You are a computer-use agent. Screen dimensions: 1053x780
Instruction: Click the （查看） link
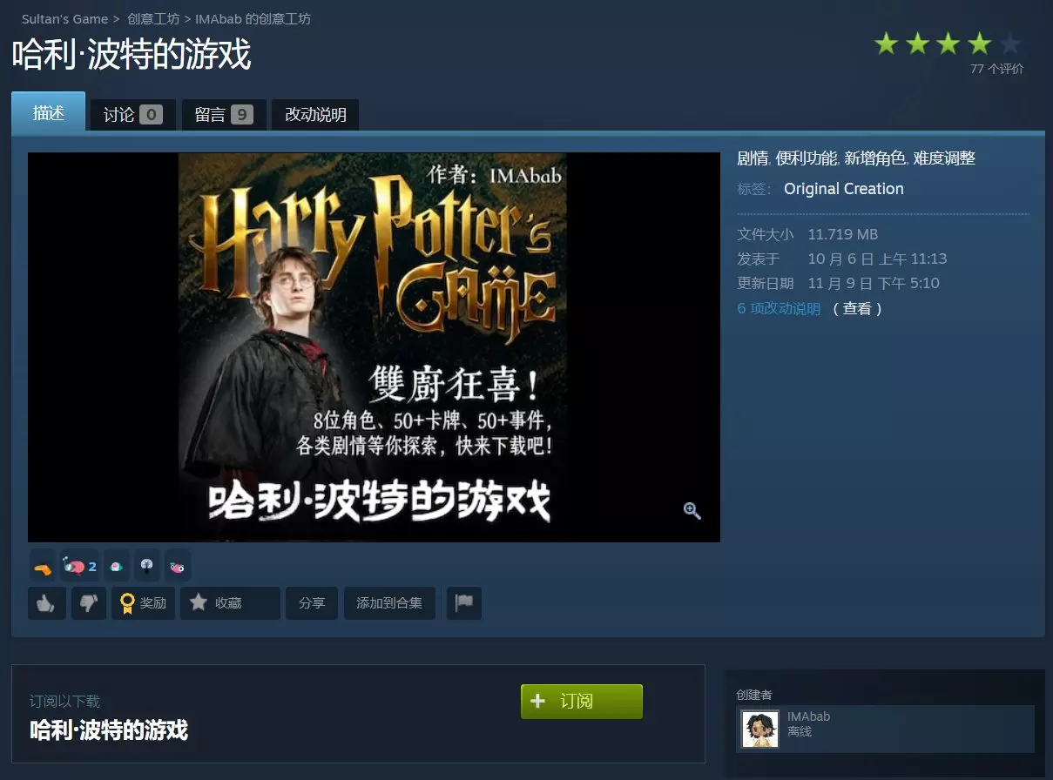tap(858, 308)
